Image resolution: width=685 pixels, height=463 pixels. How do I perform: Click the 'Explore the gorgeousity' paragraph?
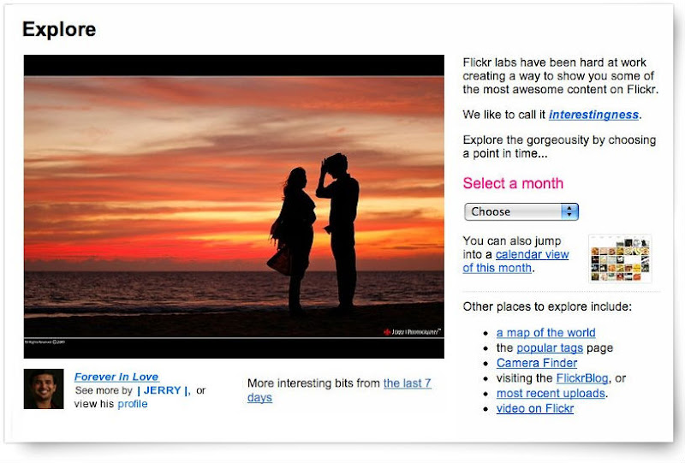coord(559,146)
